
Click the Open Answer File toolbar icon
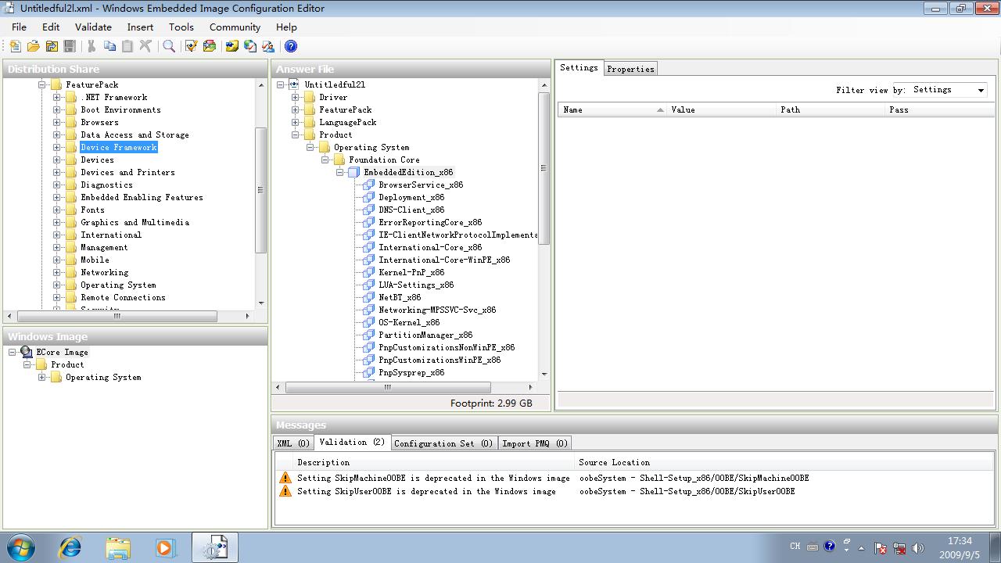34,47
